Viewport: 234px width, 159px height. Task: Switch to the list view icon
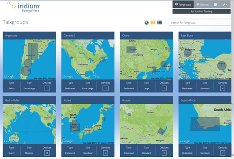[160, 22]
